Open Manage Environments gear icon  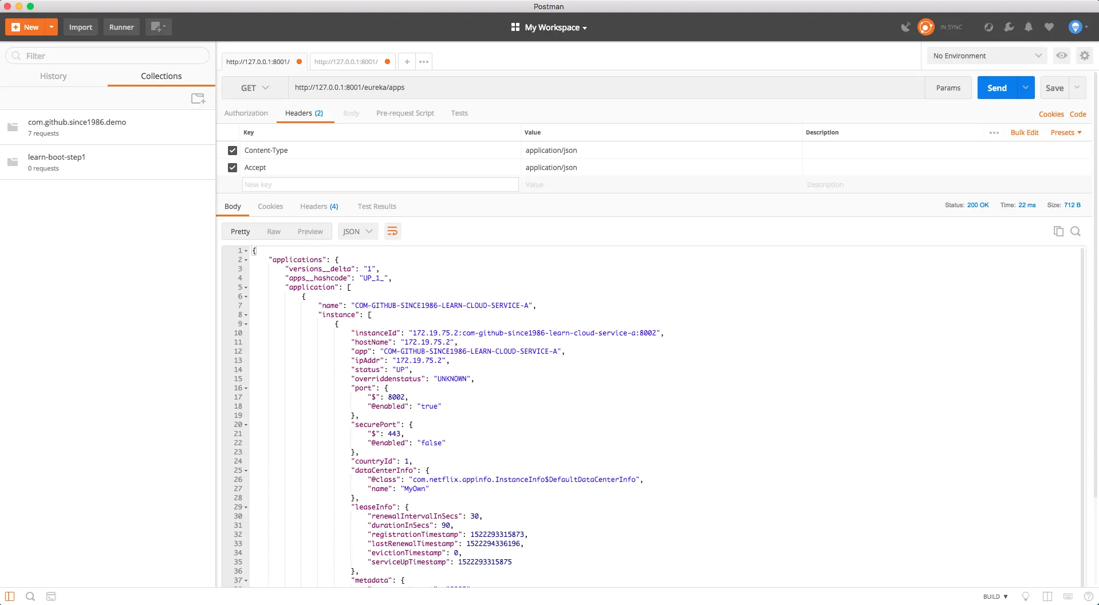click(x=1085, y=56)
